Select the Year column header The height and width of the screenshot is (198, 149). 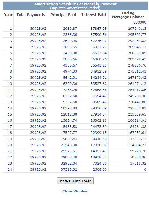click(8, 15)
